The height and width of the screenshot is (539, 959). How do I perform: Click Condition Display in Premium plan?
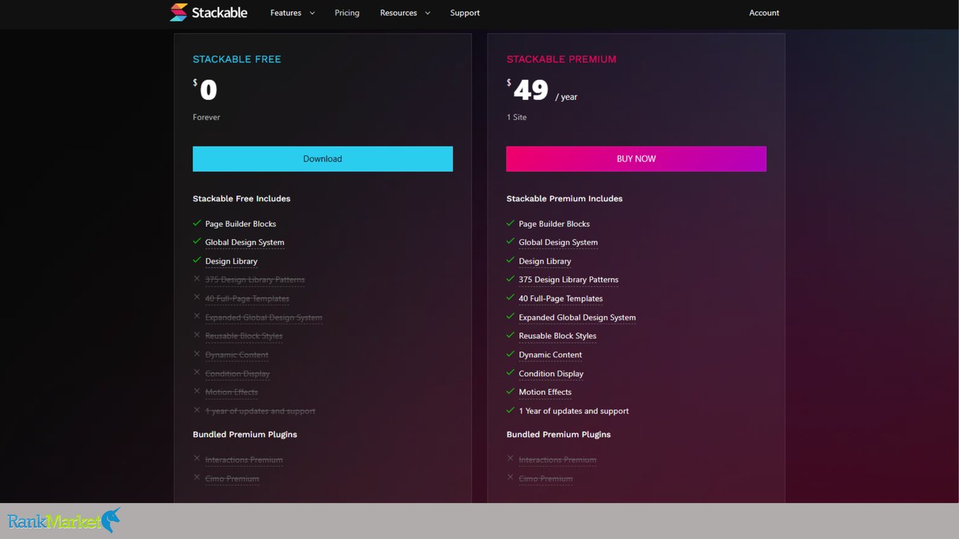[551, 373]
